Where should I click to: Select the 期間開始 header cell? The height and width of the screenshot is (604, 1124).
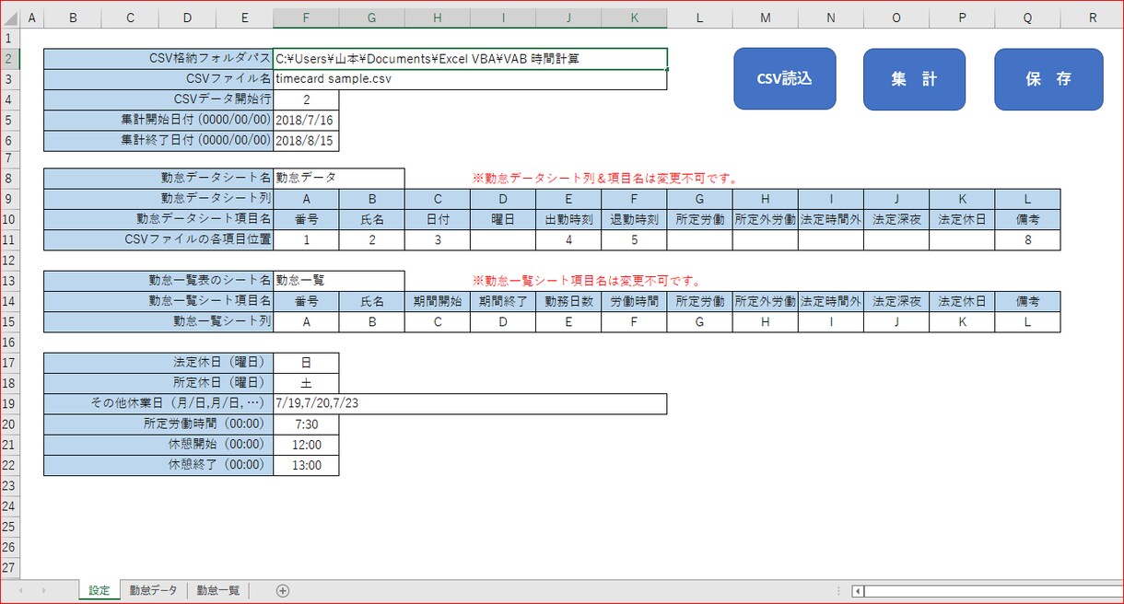coord(438,300)
